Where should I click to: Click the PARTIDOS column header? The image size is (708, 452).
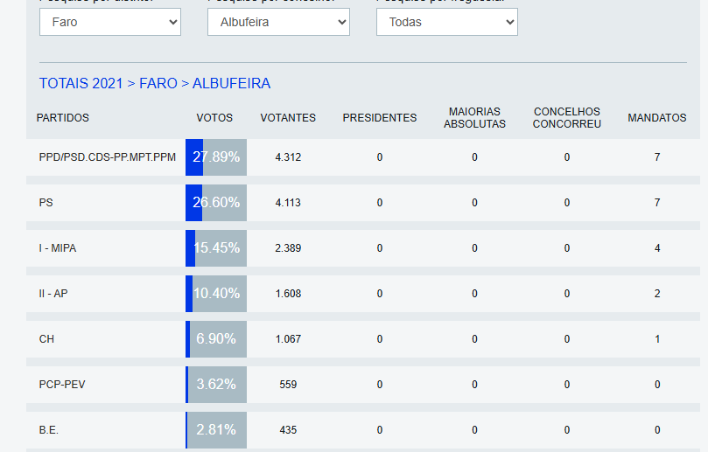(x=63, y=118)
